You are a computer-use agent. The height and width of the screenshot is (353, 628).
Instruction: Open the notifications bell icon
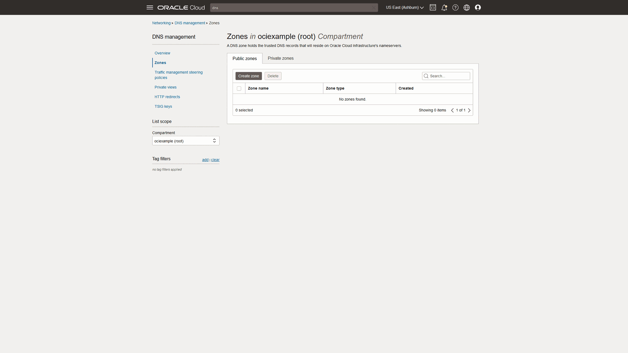(x=444, y=7)
